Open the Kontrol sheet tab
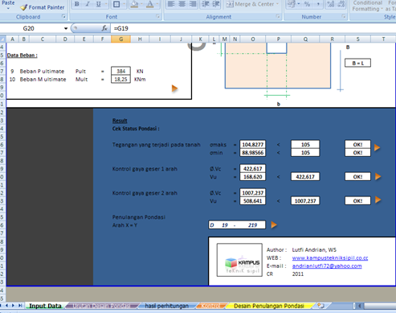 [210, 306]
